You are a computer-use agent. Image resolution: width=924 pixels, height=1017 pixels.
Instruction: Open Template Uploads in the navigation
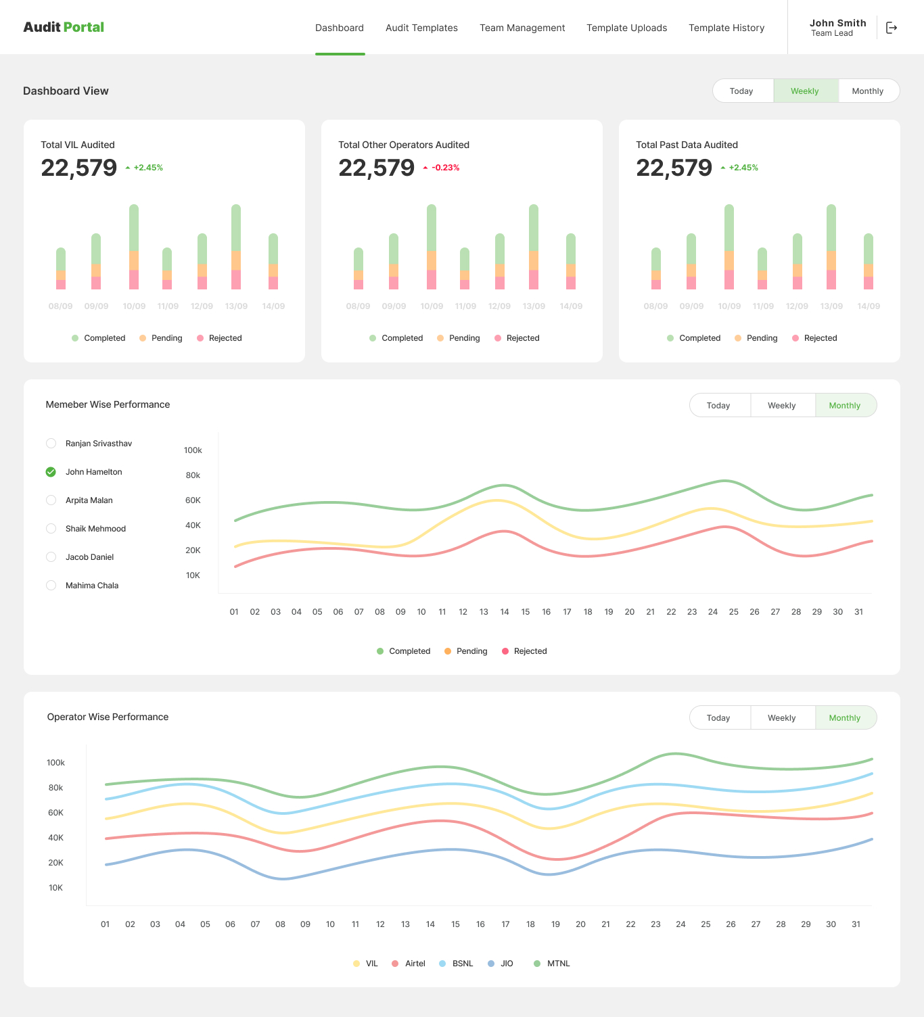[626, 28]
